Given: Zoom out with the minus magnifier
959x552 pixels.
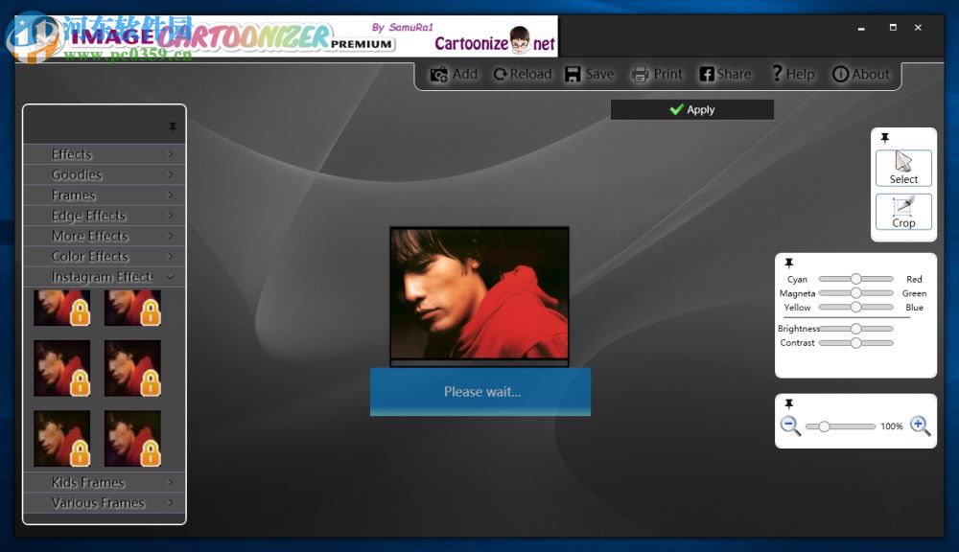Looking at the screenshot, I should click(790, 425).
